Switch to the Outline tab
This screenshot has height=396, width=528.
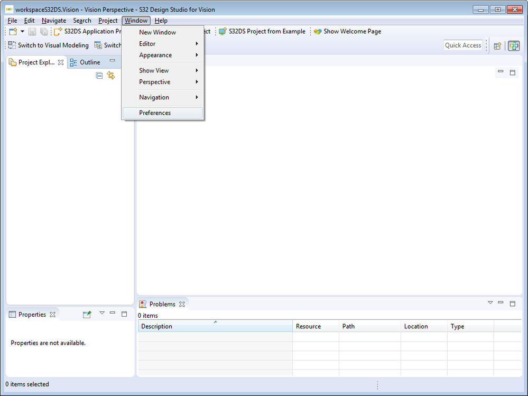tap(85, 62)
